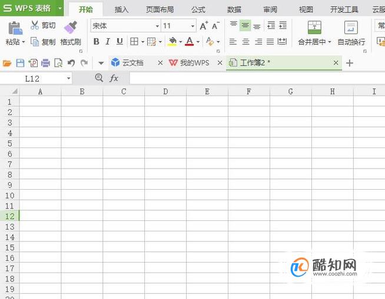Switch to the 插入 ribbon tab
This screenshot has height=299, width=385.
tap(121, 9)
